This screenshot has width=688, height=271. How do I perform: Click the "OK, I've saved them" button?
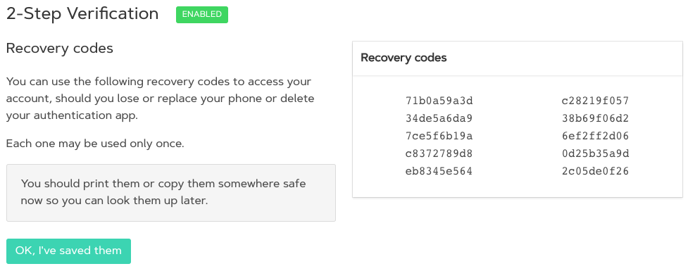click(x=68, y=251)
